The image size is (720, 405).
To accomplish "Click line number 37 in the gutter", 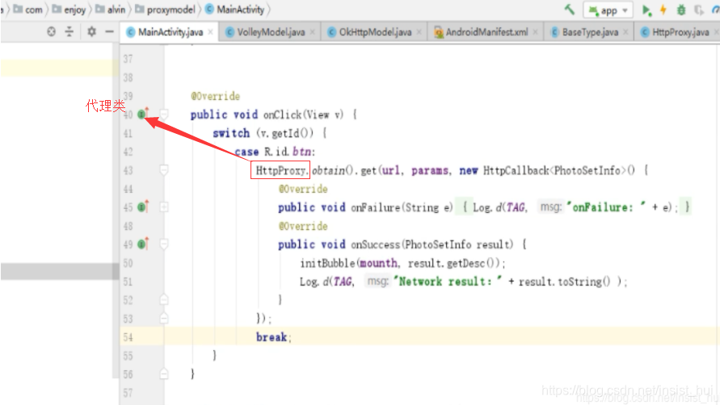I will pos(128,59).
